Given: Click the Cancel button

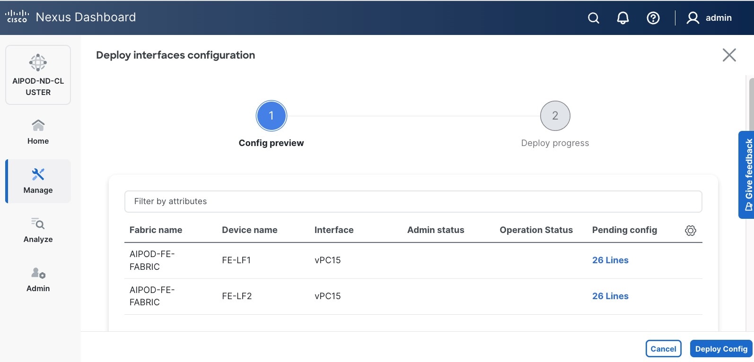Looking at the screenshot, I should click(x=663, y=349).
